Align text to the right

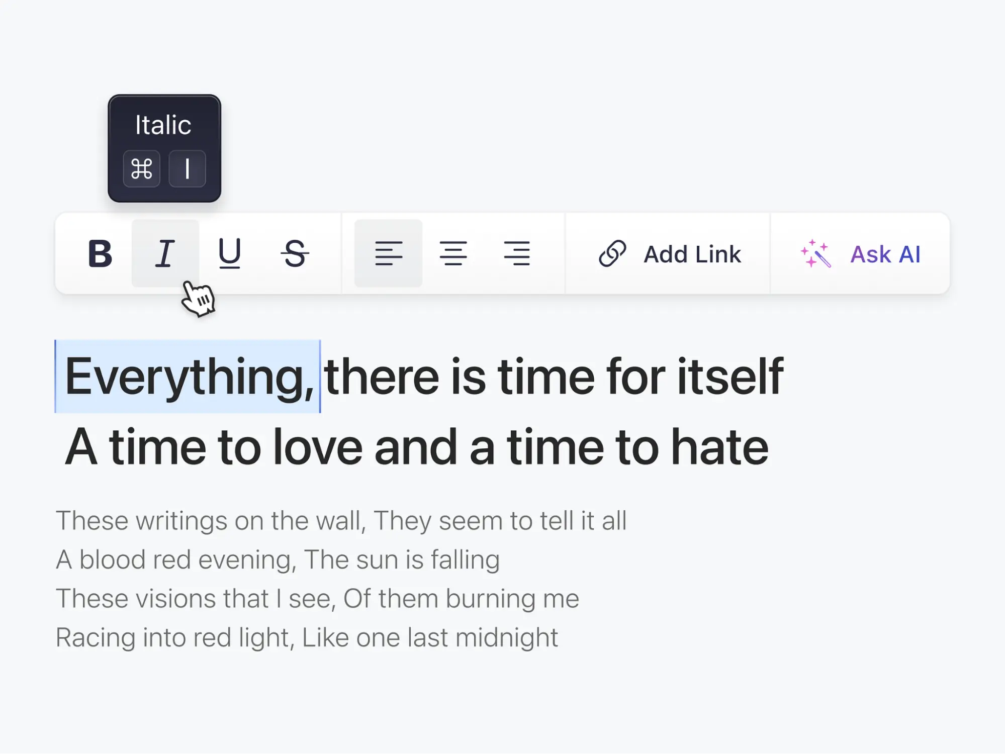(x=517, y=253)
